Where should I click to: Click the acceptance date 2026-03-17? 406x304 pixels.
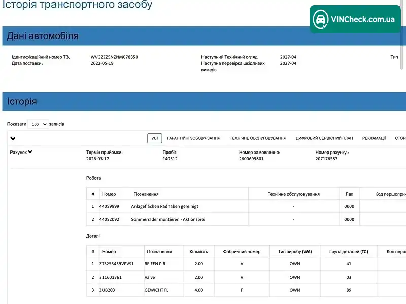pyautogui.click(x=97, y=159)
